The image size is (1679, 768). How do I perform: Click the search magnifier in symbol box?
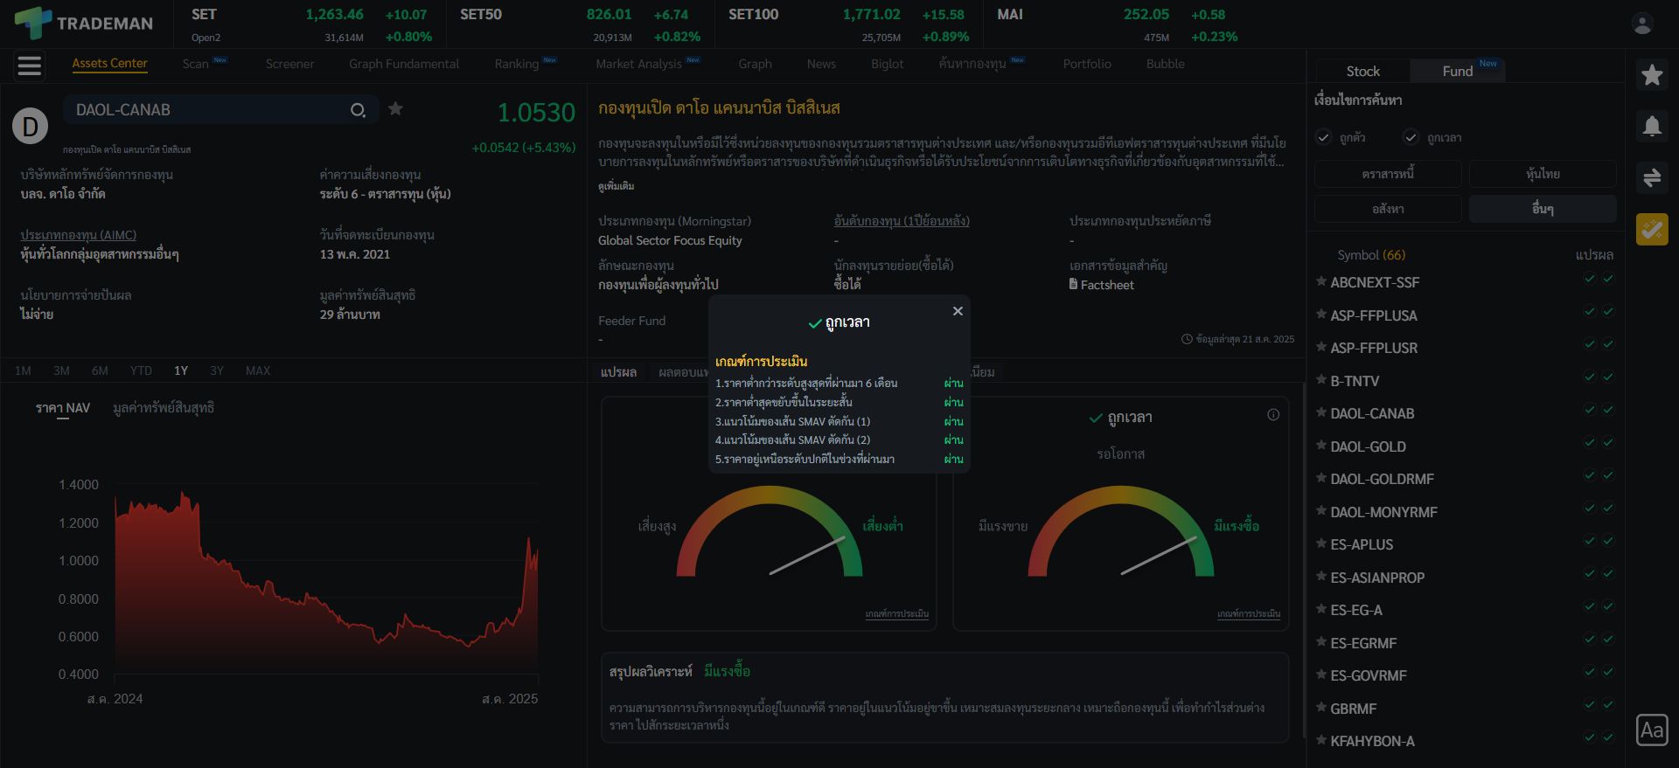(358, 110)
